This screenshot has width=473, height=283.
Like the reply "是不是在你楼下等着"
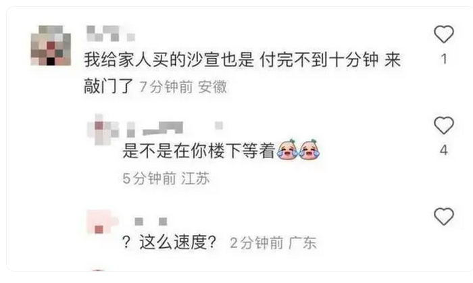tap(443, 125)
